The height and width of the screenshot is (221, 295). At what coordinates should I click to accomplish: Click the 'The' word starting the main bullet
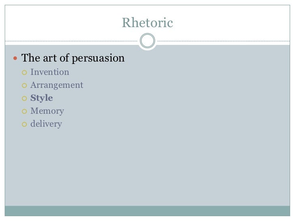(x=30, y=59)
